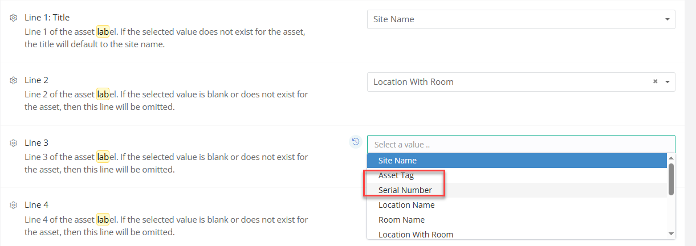
Task: Choose Serial Number from the dropdown list
Action: tap(517, 190)
